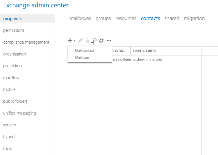This screenshot has height=155, width=218.
Task: Open public folders section
Action: [15, 101]
